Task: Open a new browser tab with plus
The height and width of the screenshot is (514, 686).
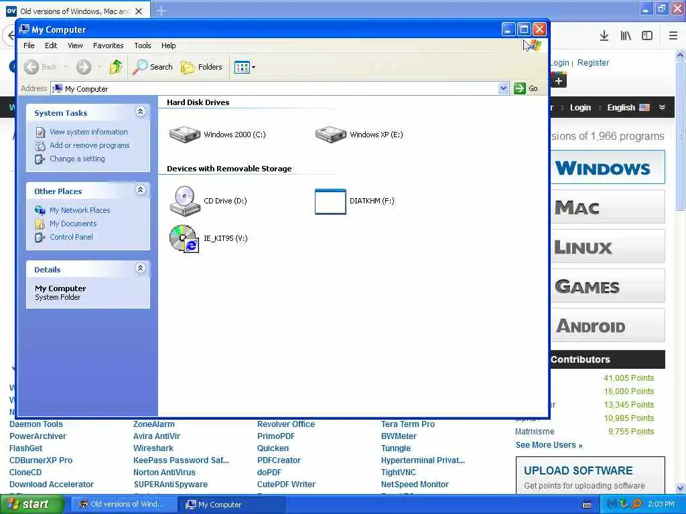Action: [161, 11]
